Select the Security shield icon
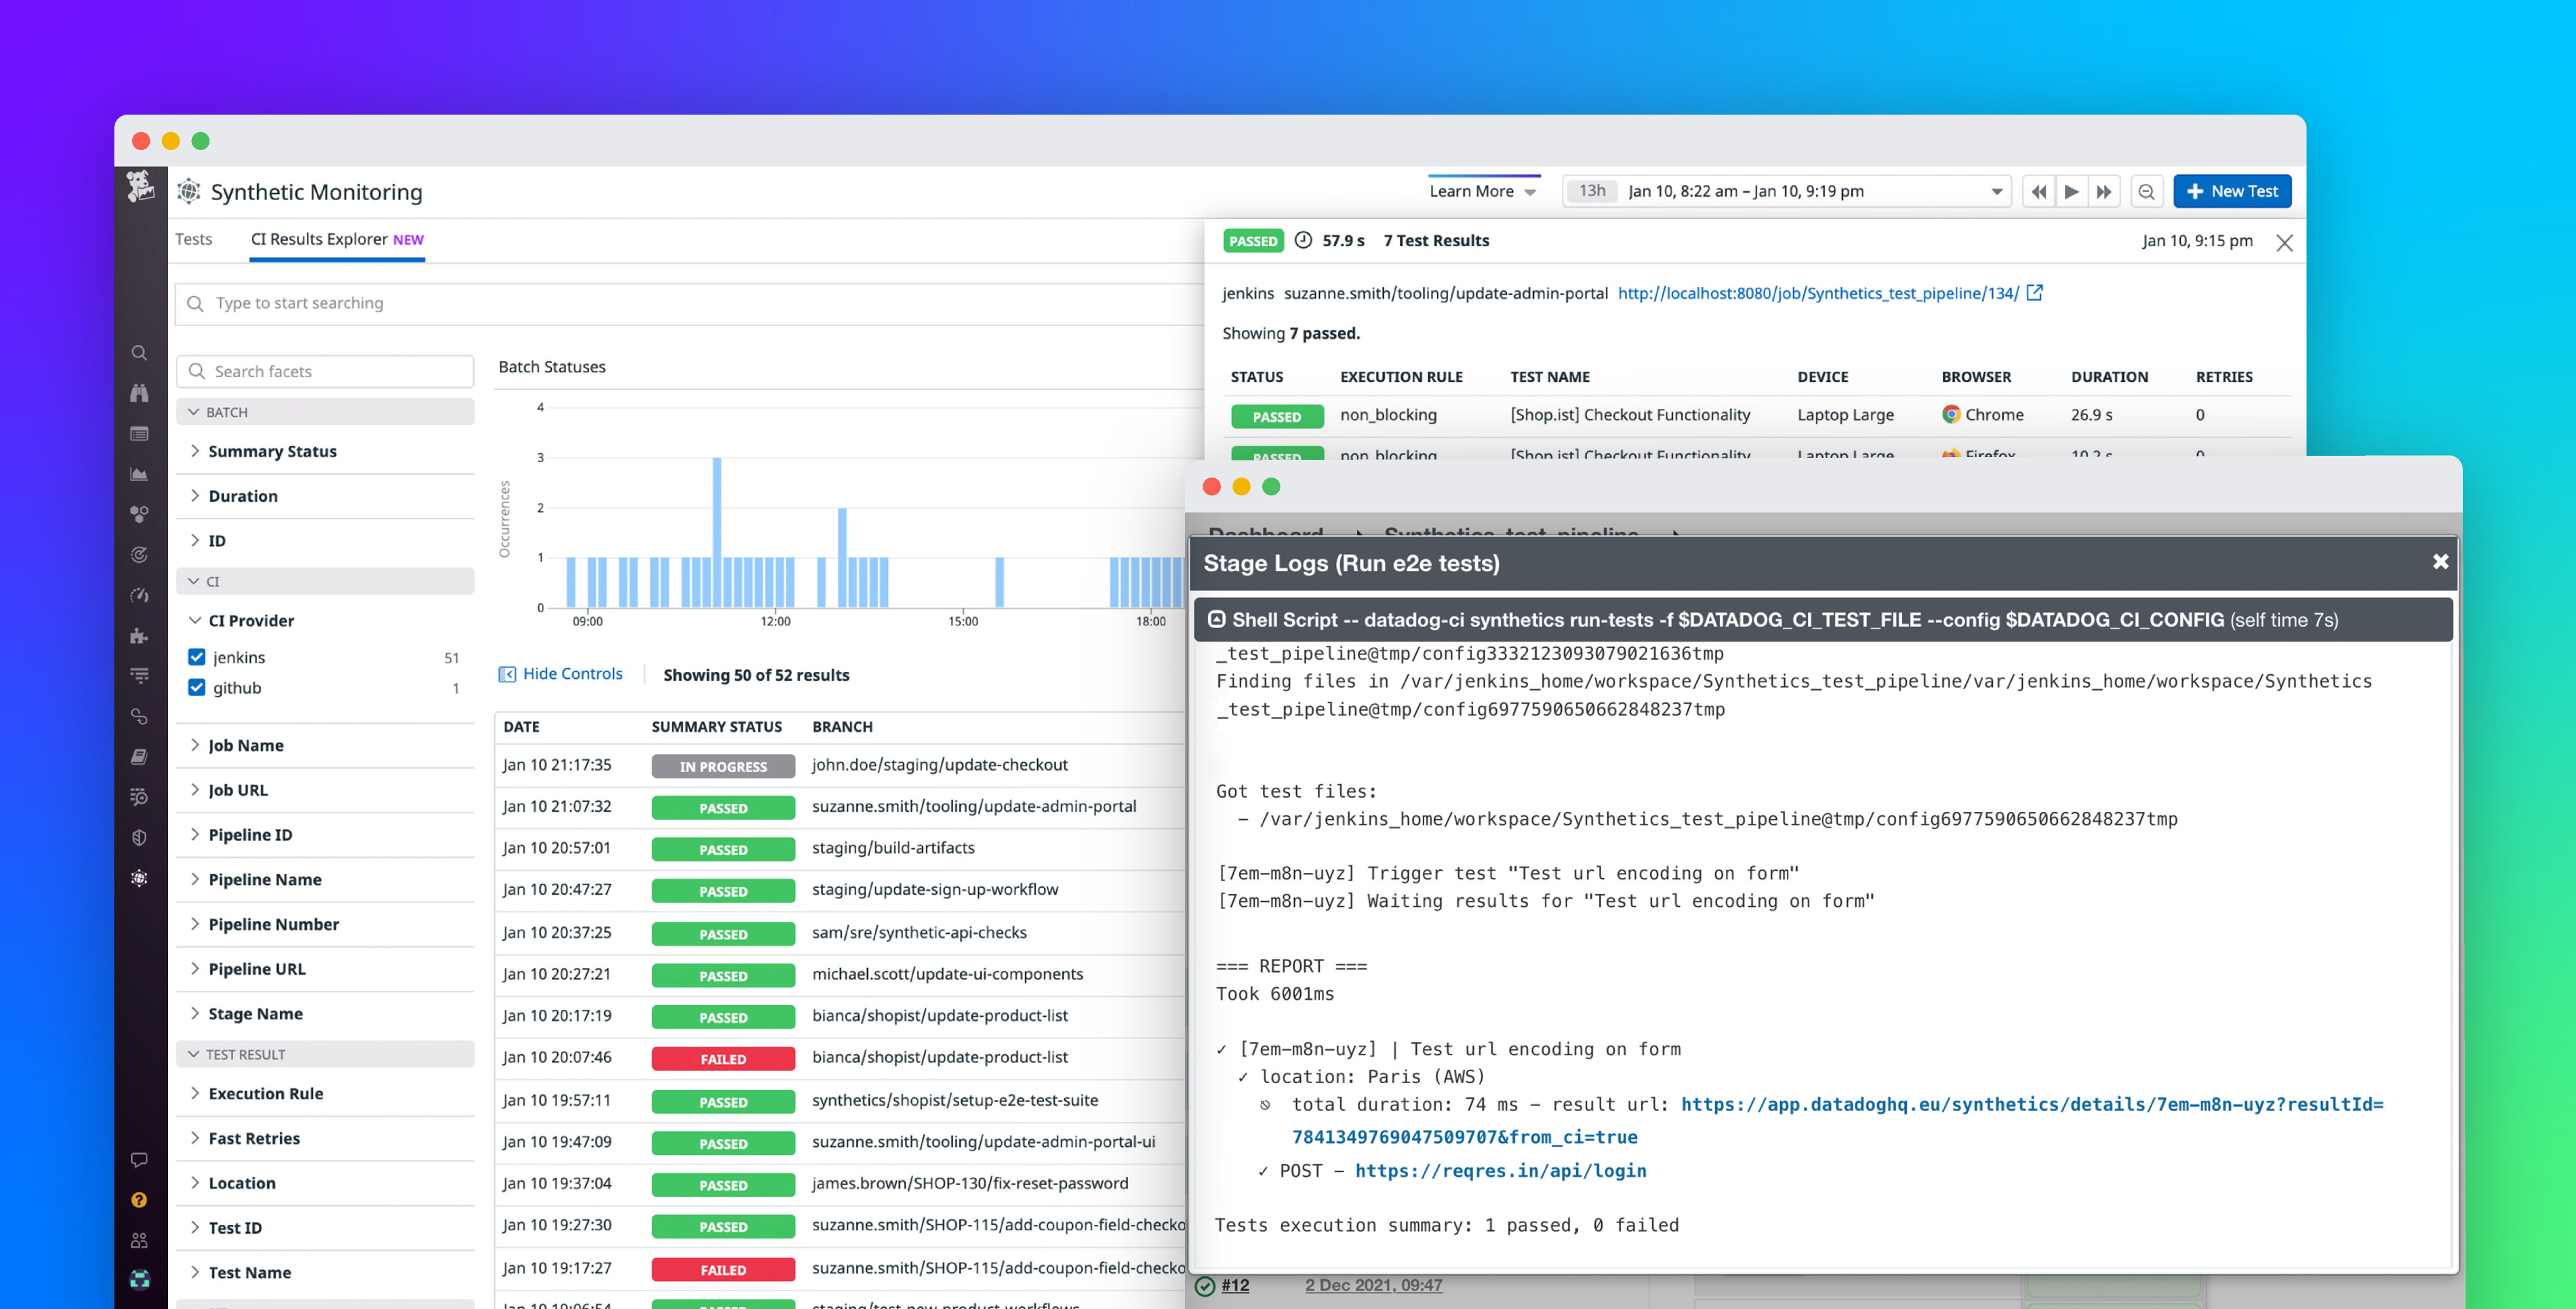 [x=140, y=838]
